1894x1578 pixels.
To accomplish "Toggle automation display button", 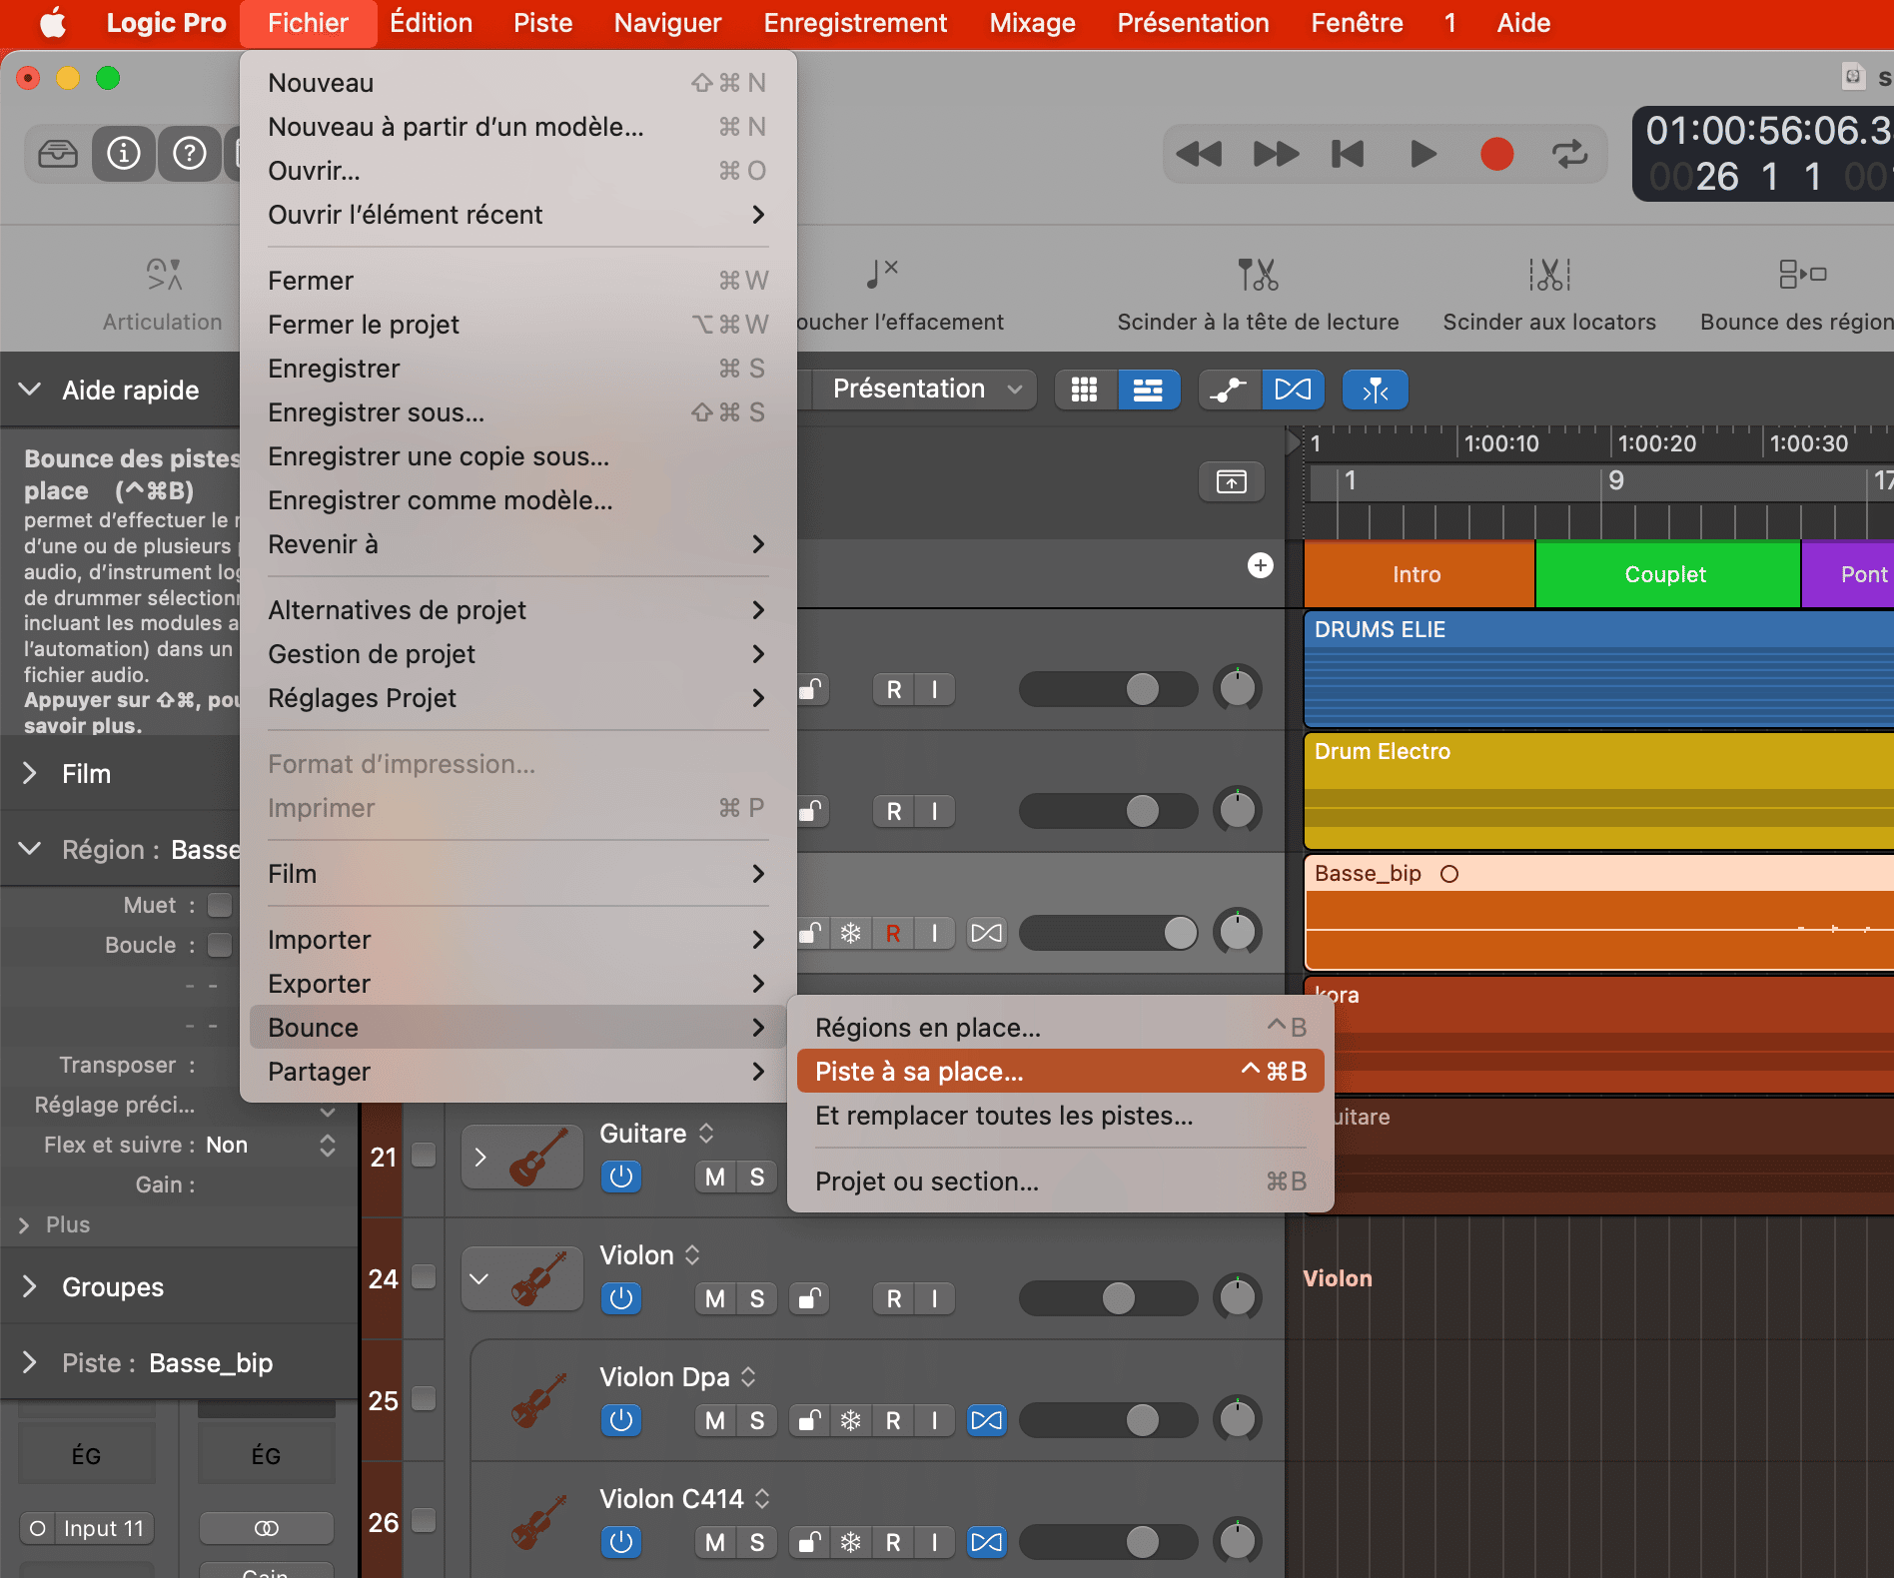I will pyautogui.click(x=1228, y=390).
